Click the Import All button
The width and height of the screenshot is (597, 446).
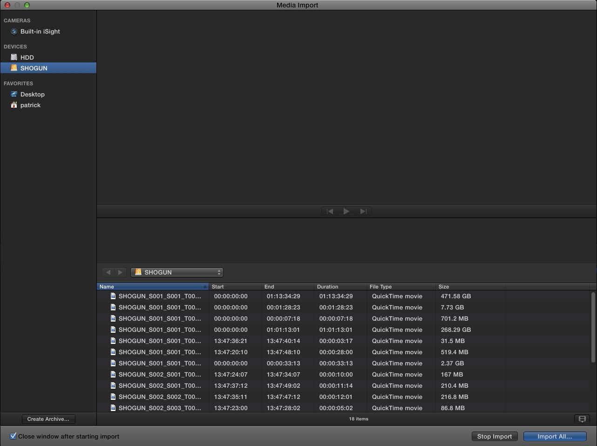point(554,436)
